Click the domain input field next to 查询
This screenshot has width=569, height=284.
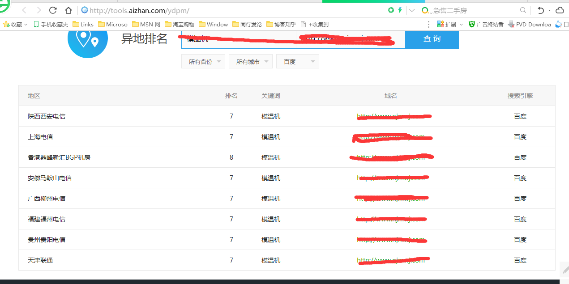pos(351,39)
